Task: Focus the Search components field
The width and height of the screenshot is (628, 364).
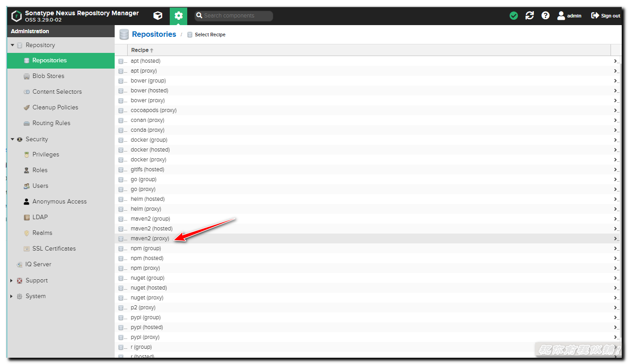Action: tap(234, 16)
